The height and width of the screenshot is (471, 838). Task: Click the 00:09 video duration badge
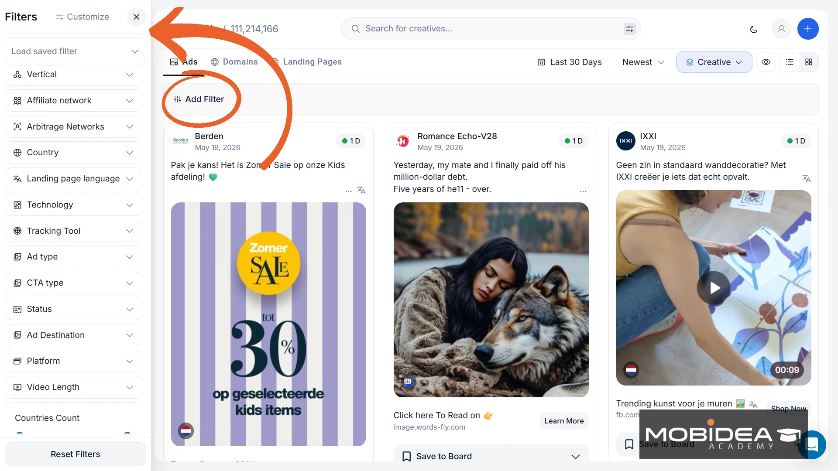787,370
